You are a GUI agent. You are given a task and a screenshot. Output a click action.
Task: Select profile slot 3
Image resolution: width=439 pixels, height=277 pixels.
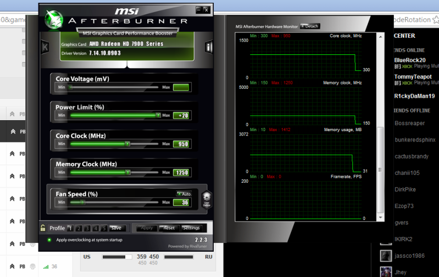tap(88, 228)
